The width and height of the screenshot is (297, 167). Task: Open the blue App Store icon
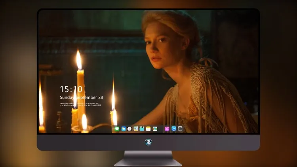click(x=174, y=129)
